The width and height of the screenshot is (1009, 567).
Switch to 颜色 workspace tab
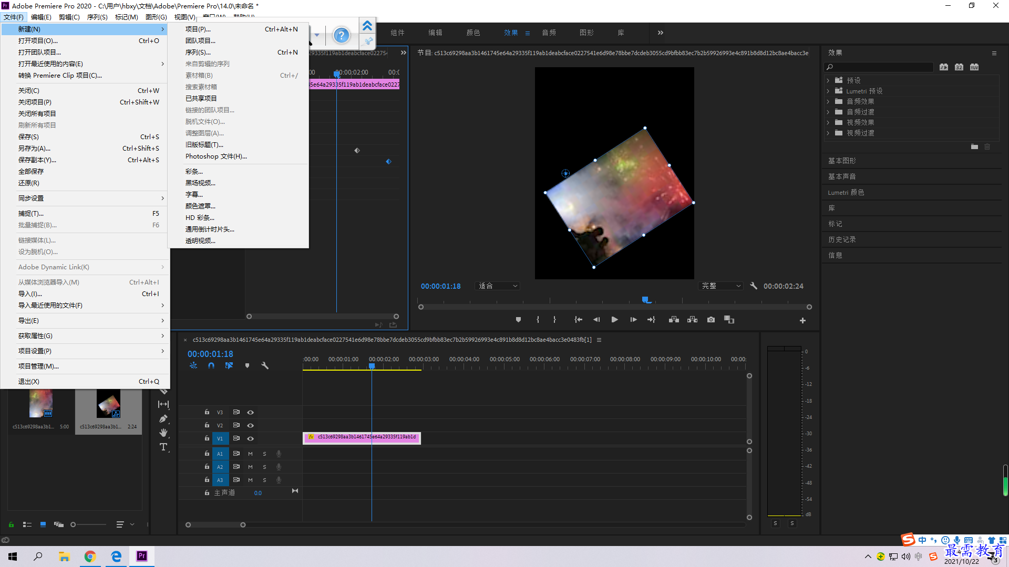(473, 33)
